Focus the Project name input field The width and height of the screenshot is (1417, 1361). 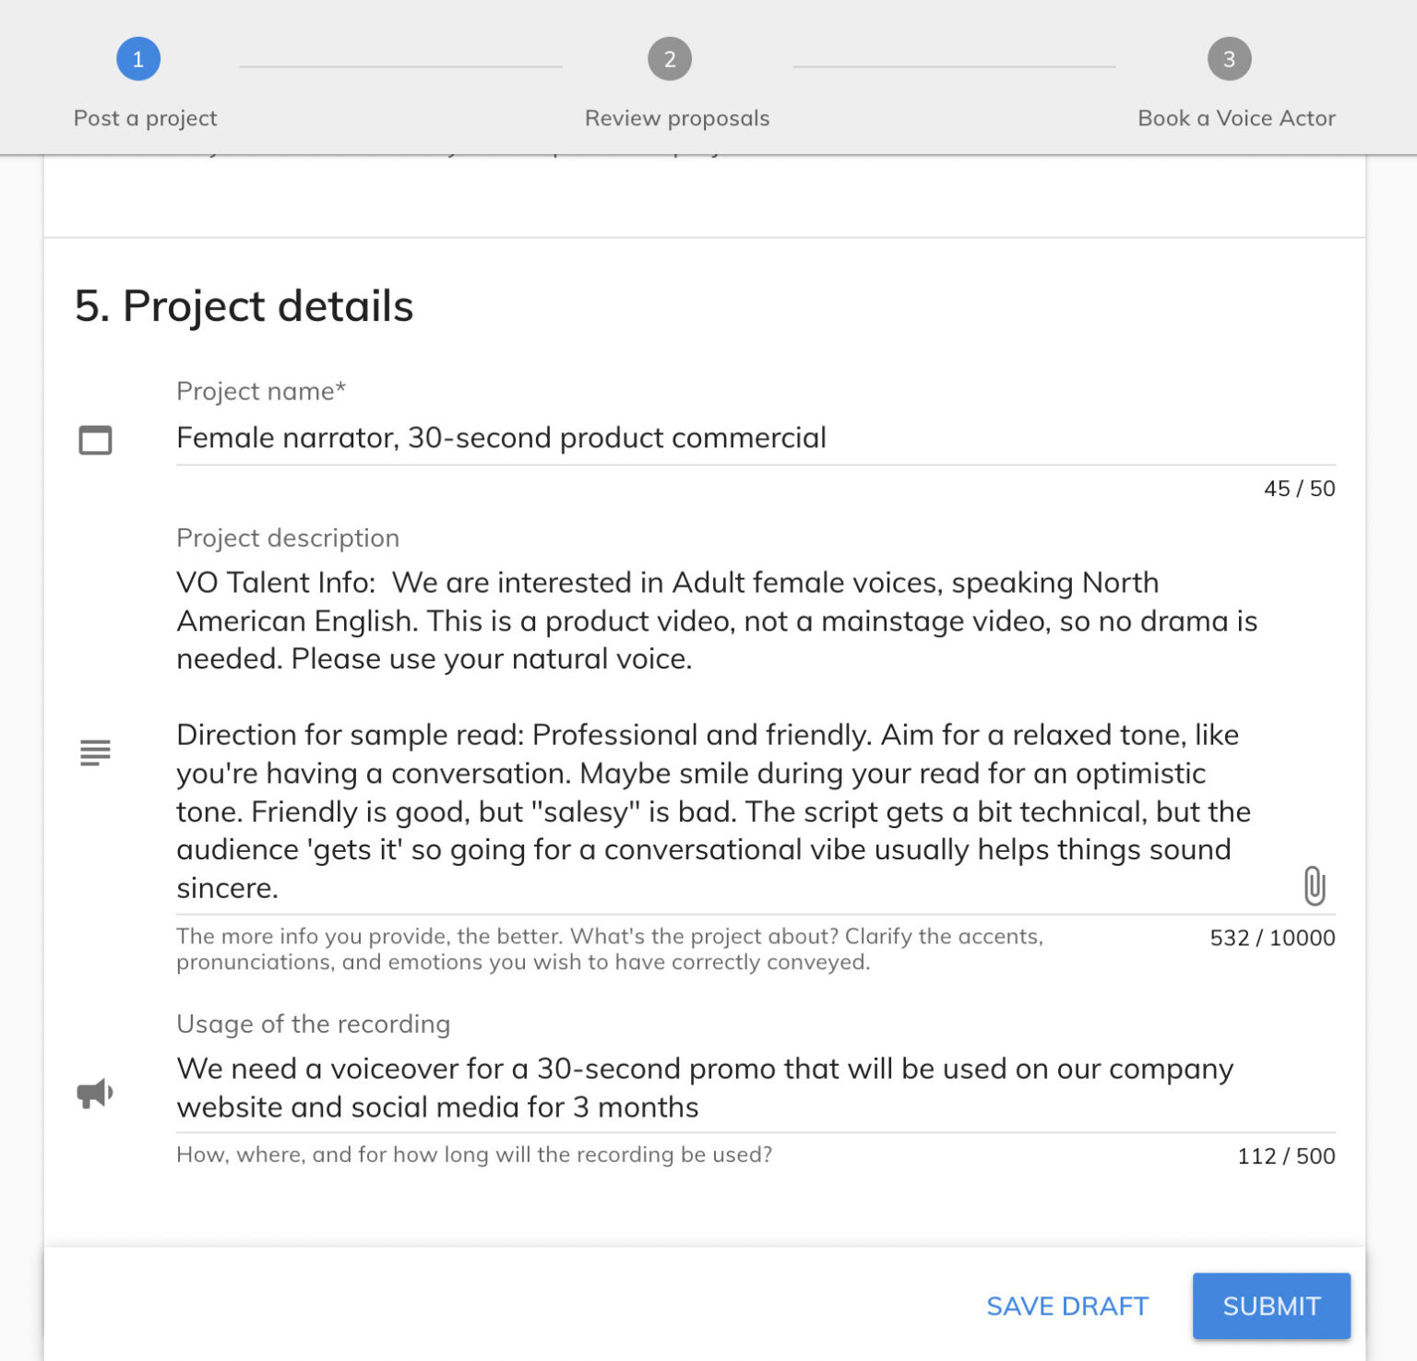click(x=756, y=438)
